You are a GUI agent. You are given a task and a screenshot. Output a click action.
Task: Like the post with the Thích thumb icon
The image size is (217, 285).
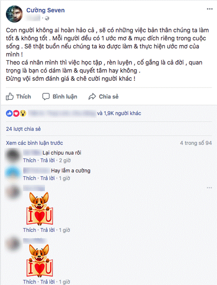[10, 96]
